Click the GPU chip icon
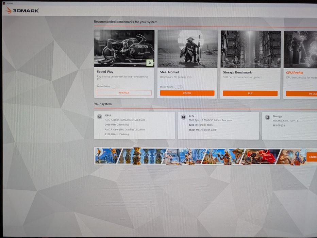Viewport: 317px width, 238px height. [99, 117]
